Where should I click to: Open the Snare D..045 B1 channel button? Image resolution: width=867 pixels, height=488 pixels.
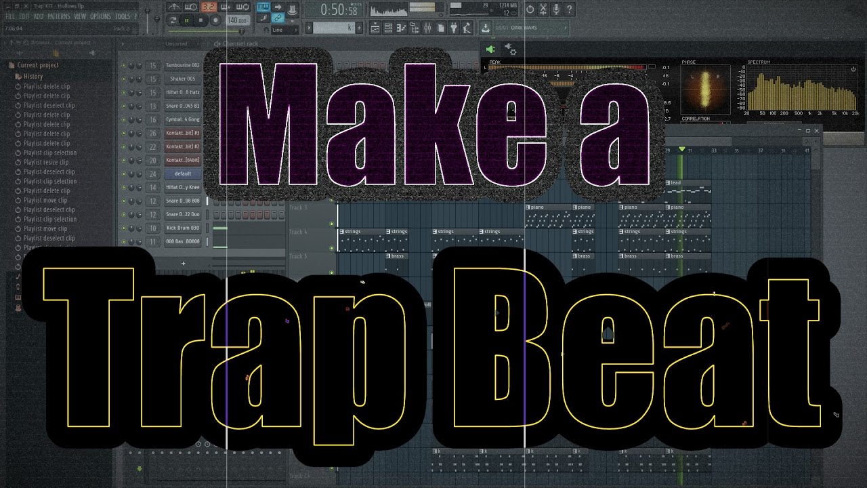coord(183,106)
